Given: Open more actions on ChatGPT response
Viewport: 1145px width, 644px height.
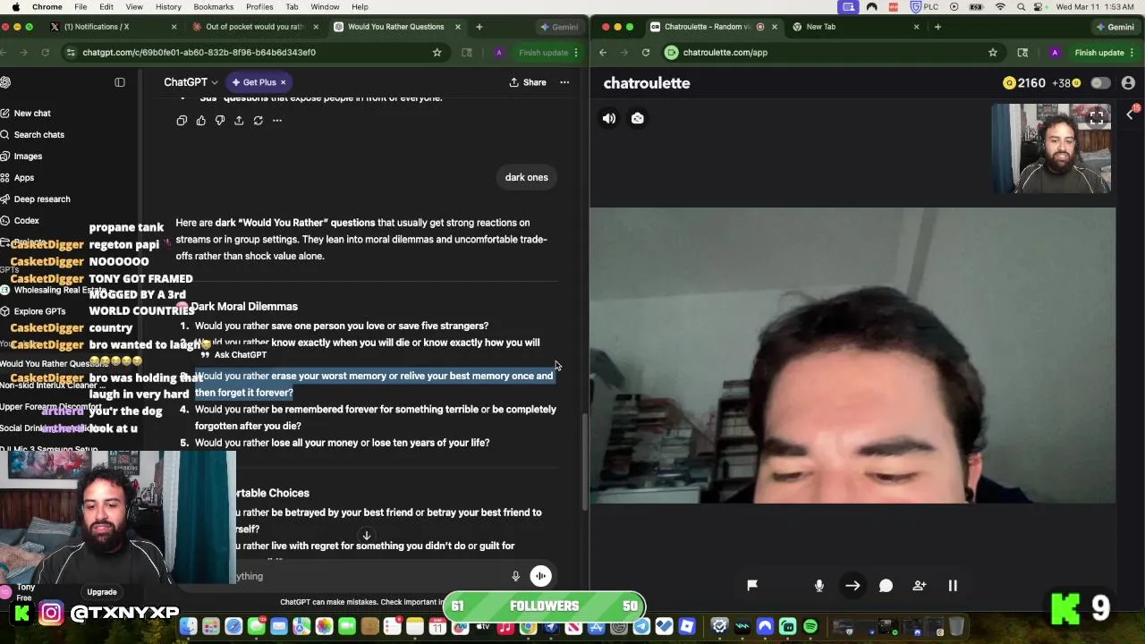Looking at the screenshot, I should point(277,120).
